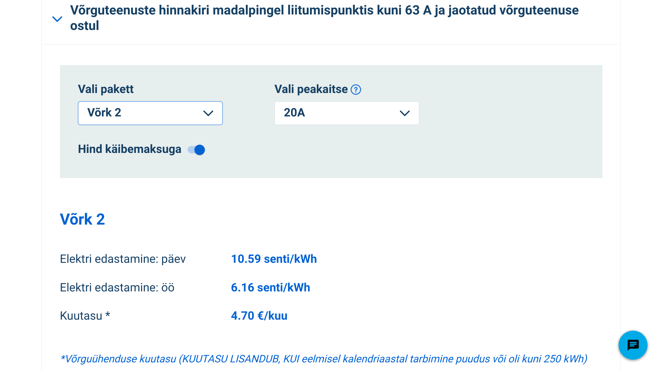Click the large blue Võrk 2 heading
Image resolution: width=662 pixels, height=372 pixels.
point(82,219)
